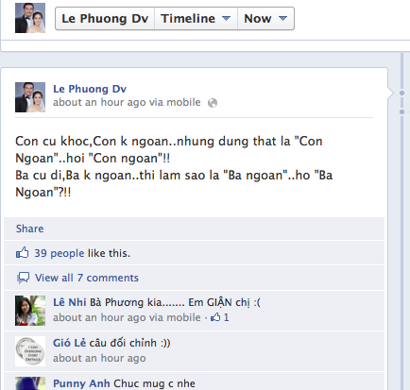Open Gió Lẻ's profile name link
Screen dimensions: 410x390
(x=69, y=343)
